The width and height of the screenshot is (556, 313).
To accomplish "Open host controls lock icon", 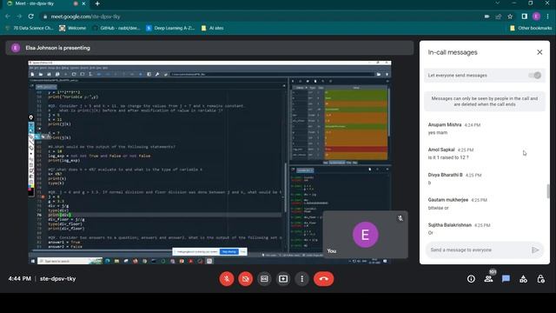I will 540,279.
